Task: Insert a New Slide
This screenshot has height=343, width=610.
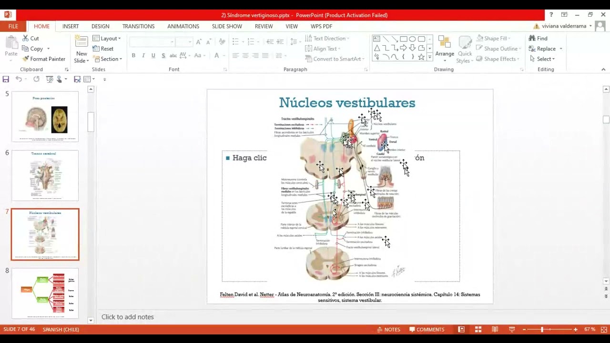Action: click(81, 50)
